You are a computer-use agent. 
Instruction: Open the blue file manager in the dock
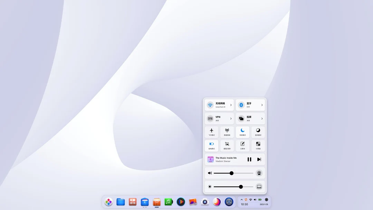click(x=121, y=202)
